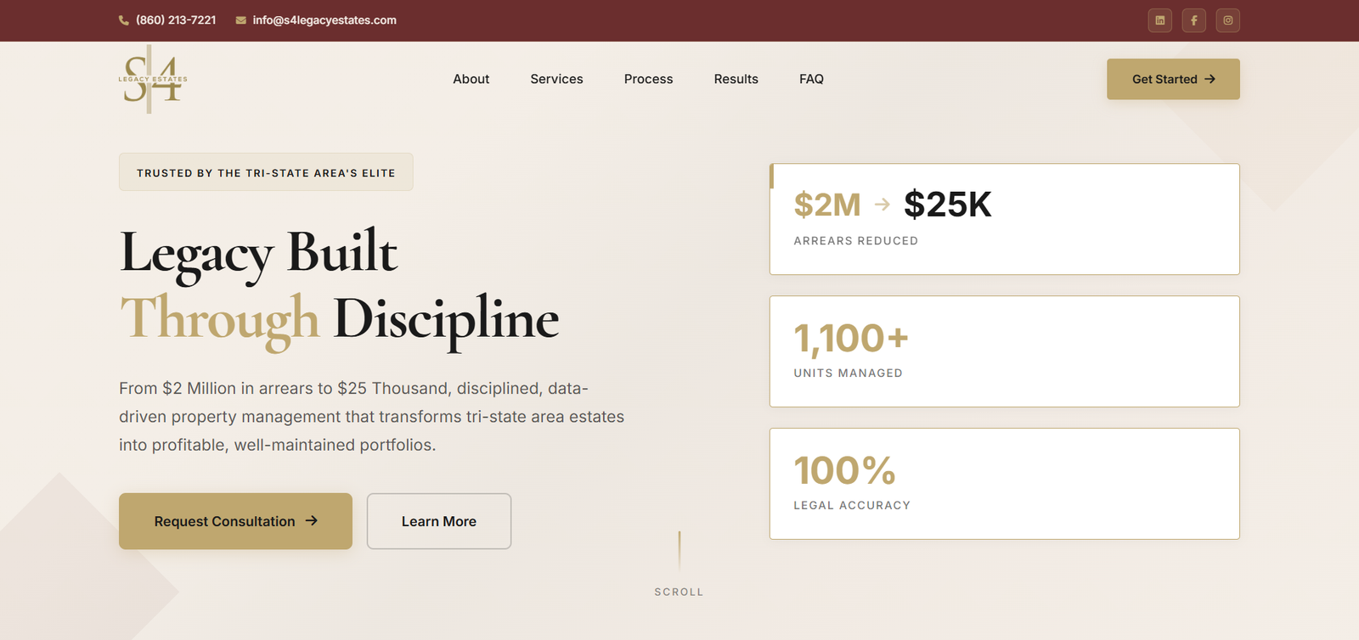1359x640 pixels.
Task: Open the LinkedIn social icon
Action: pos(1159,20)
